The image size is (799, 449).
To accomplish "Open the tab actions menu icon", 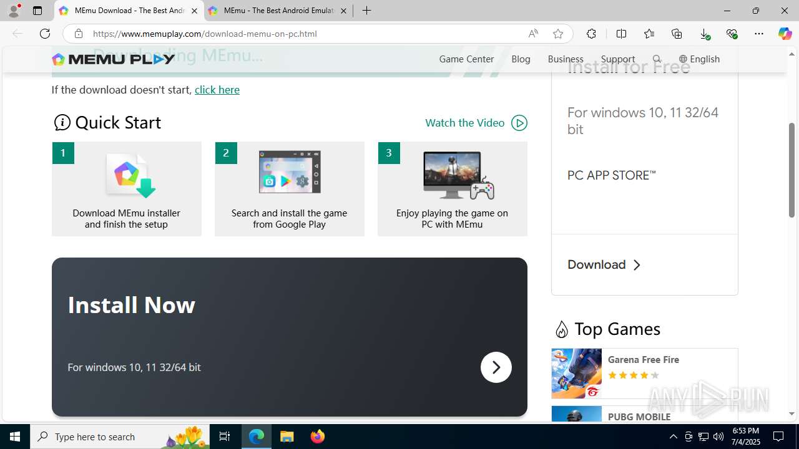I will point(37,11).
